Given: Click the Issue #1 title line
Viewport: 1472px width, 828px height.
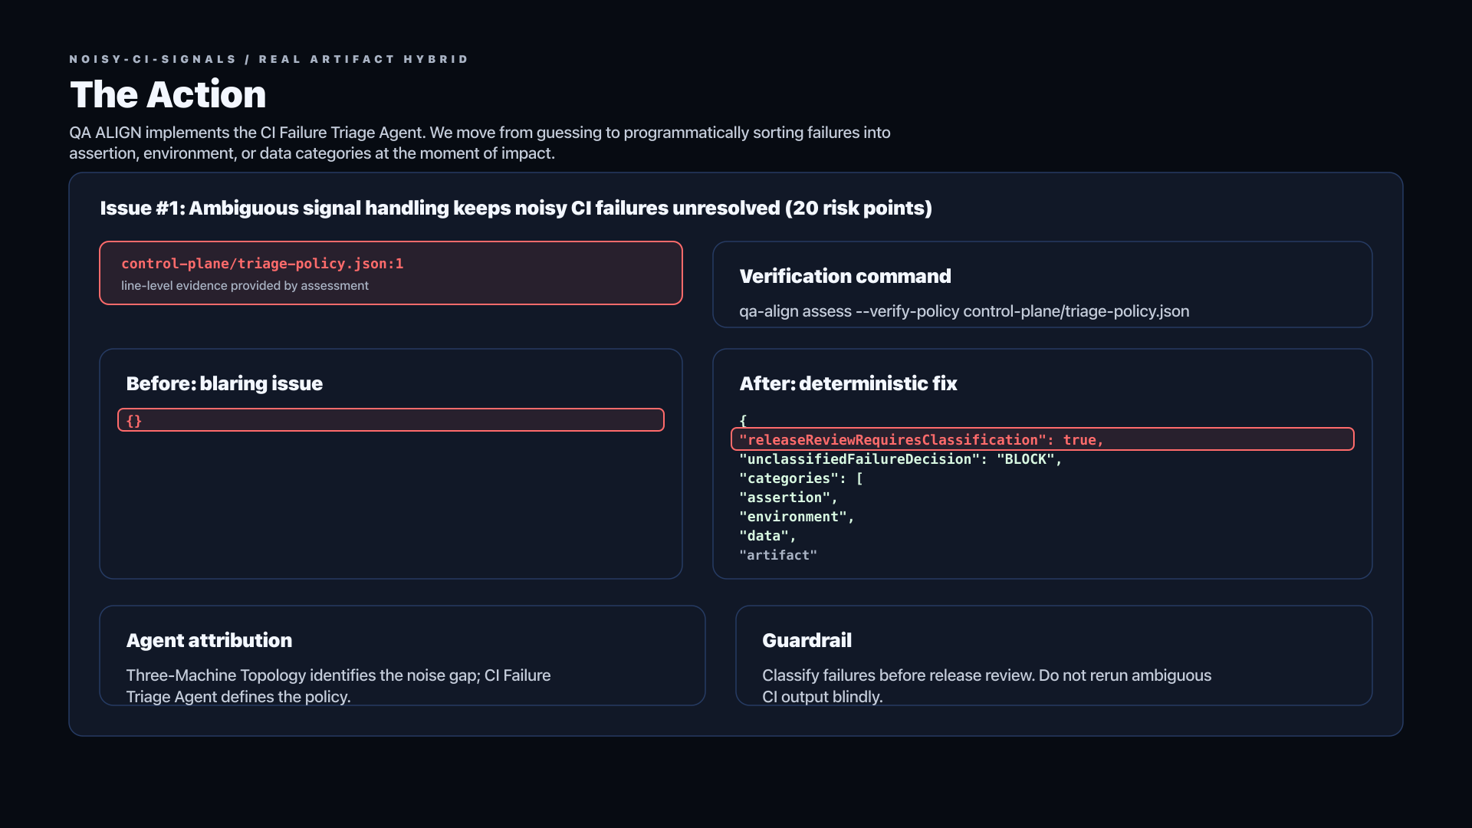Looking at the screenshot, I should [516, 208].
